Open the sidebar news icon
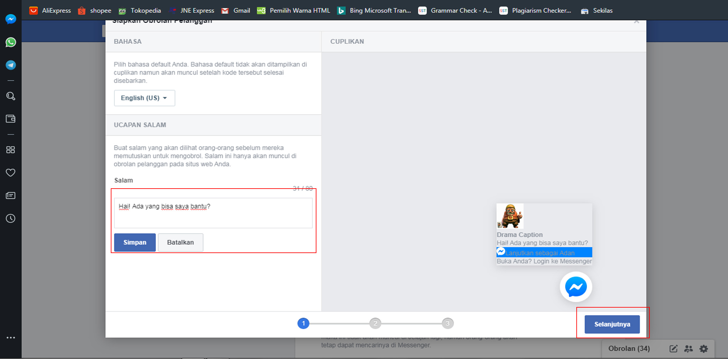 pyautogui.click(x=11, y=196)
